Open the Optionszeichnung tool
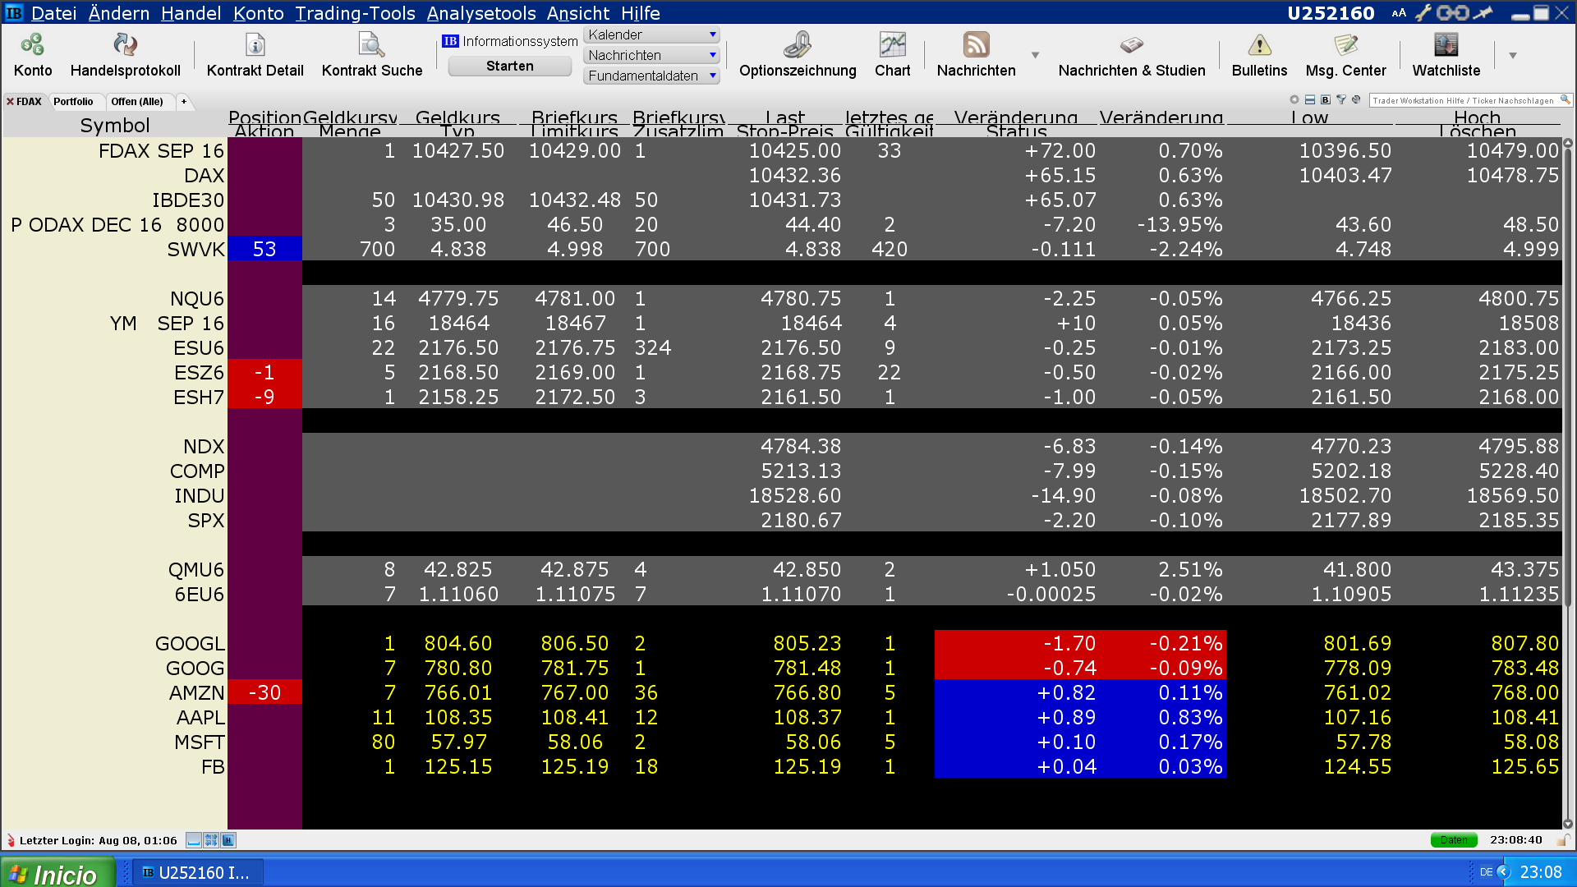This screenshot has height=887, width=1577. tap(797, 45)
